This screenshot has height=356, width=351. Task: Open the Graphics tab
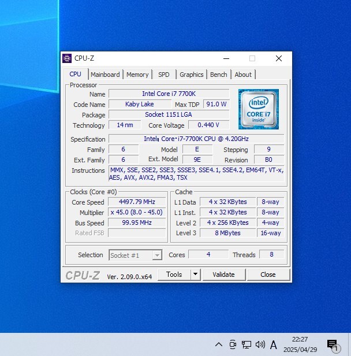pos(191,75)
